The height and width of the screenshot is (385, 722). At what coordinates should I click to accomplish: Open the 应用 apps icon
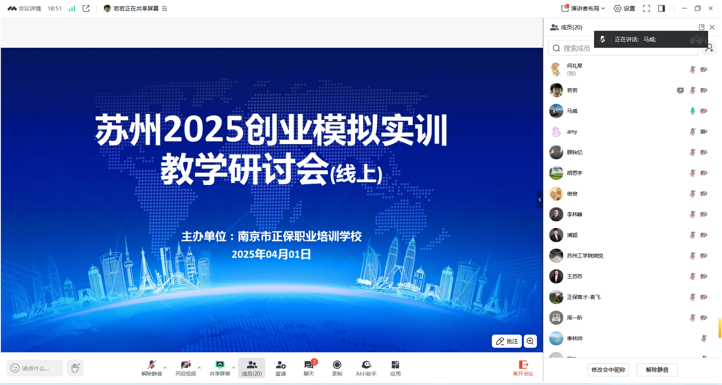tap(395, 367)
